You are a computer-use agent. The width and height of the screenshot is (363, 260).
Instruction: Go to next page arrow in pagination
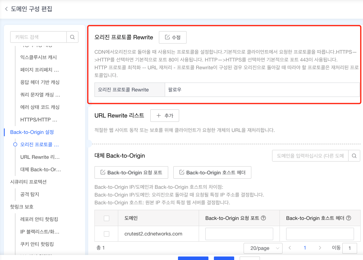point(320,248)
